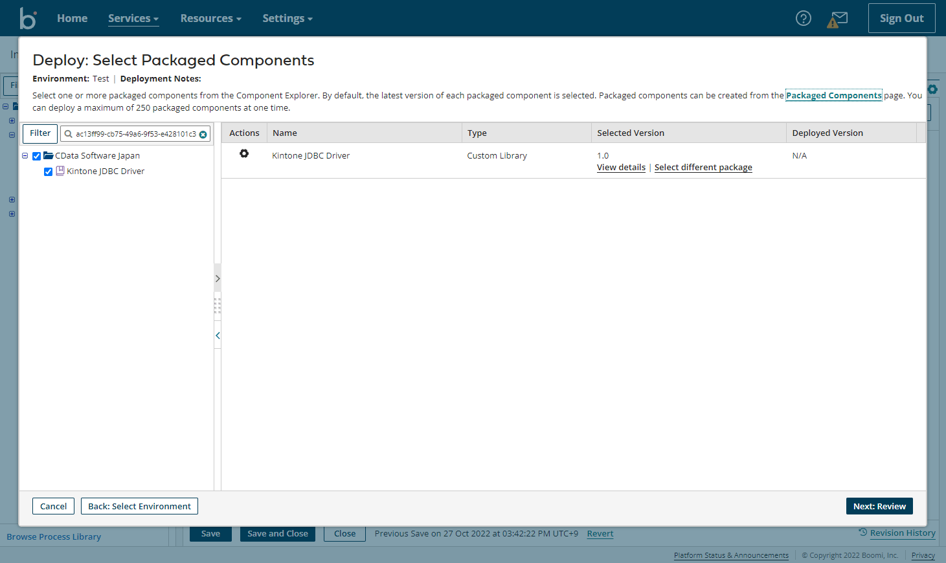Go to the Home menu
This screenshot has height=563, width=946.
[73, 18]
